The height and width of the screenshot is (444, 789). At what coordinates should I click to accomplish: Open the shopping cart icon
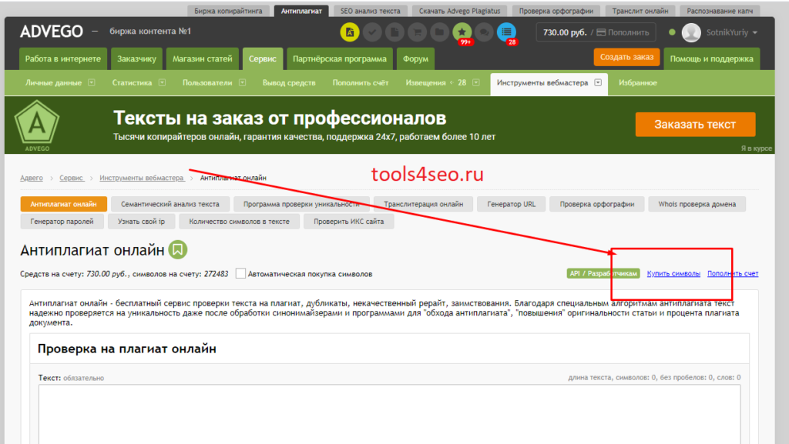[417, 32]
